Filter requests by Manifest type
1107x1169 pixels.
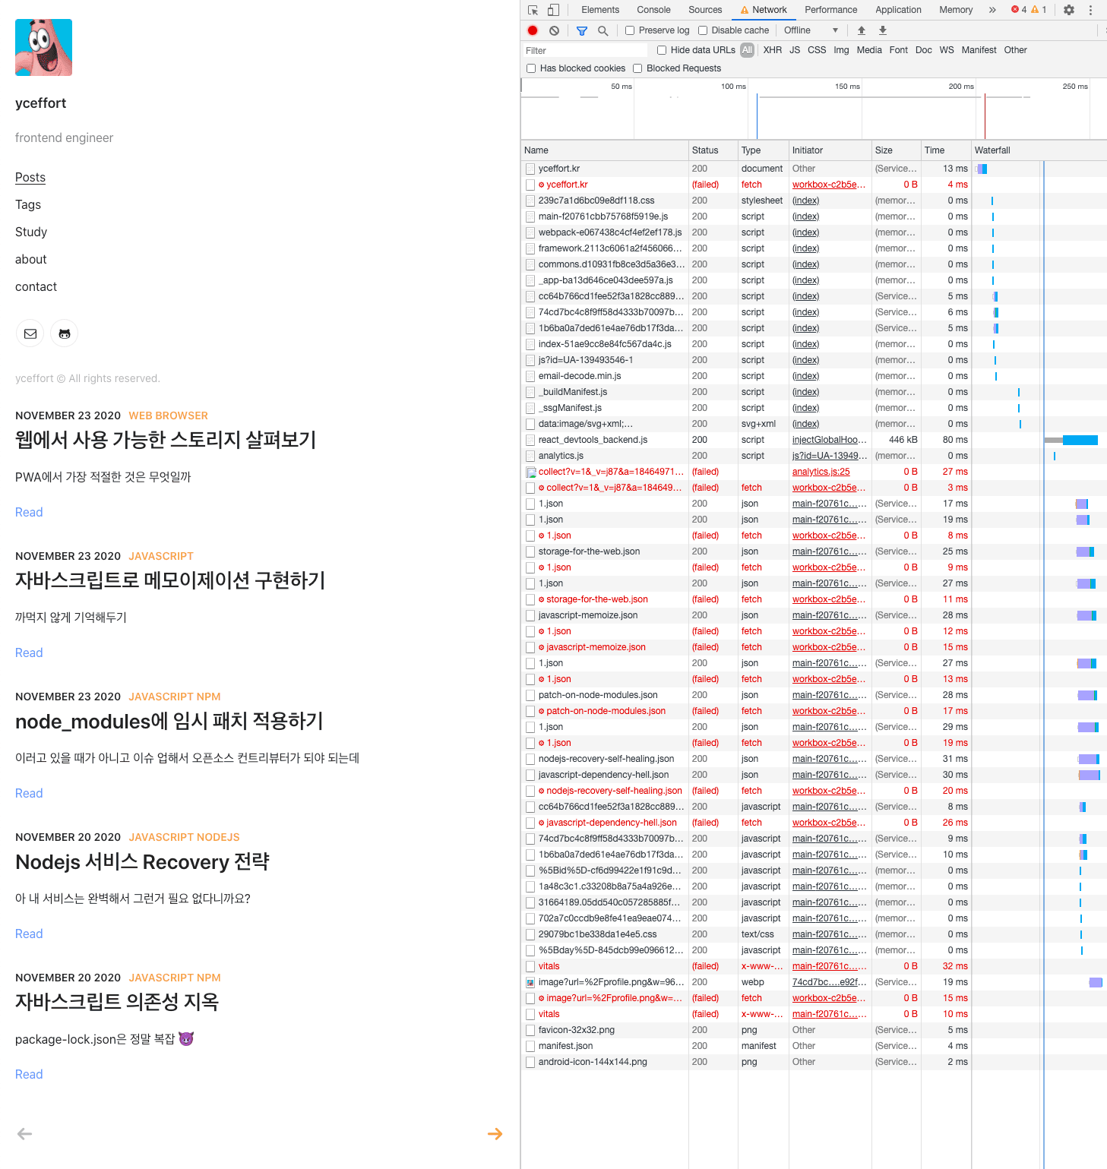point(979,50)
